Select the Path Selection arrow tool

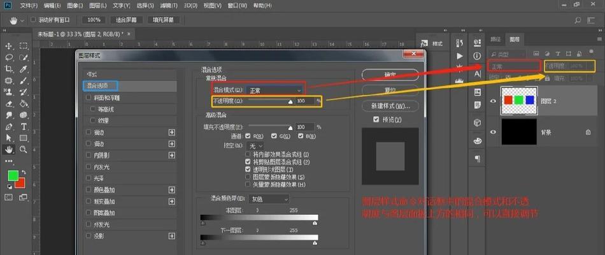tap(8, 138)
